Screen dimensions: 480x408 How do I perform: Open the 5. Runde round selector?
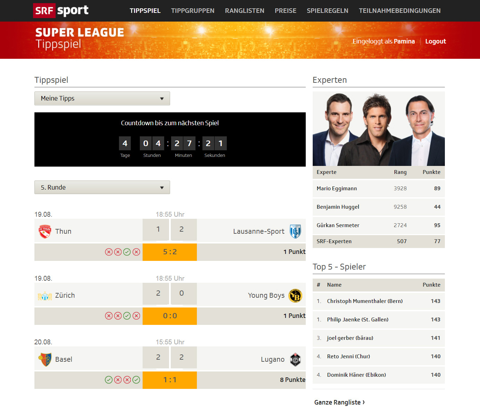tap(102, 187)
